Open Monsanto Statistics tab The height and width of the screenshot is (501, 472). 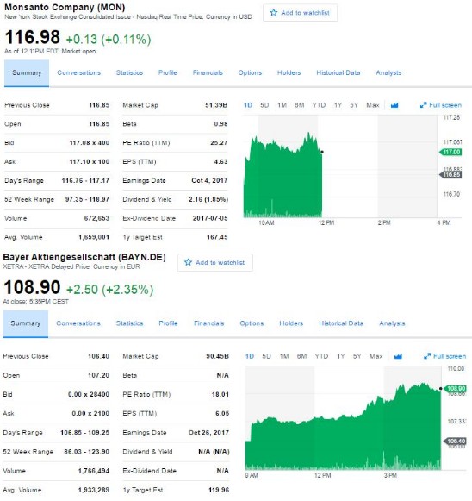(129, 72)
